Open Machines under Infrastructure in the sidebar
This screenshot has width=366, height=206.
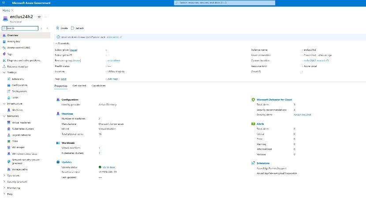[17, 110]
